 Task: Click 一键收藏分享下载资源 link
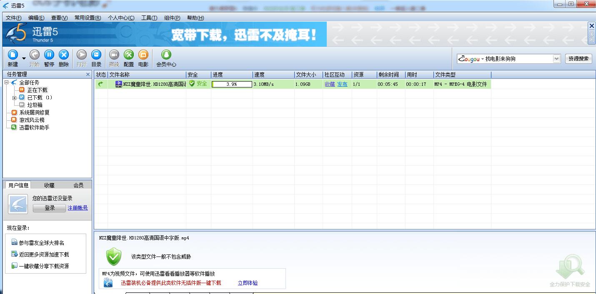pos(44,266)
